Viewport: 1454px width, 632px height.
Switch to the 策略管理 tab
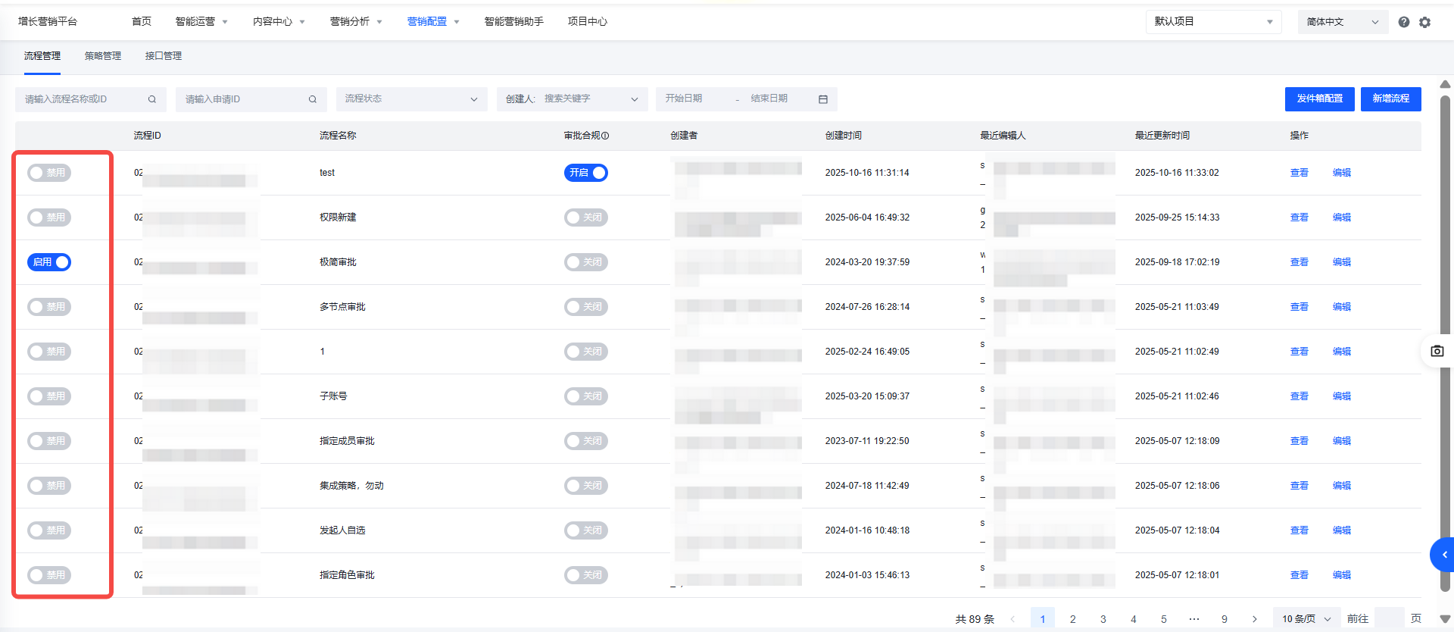pyautogui.click(x=102, y=56)
